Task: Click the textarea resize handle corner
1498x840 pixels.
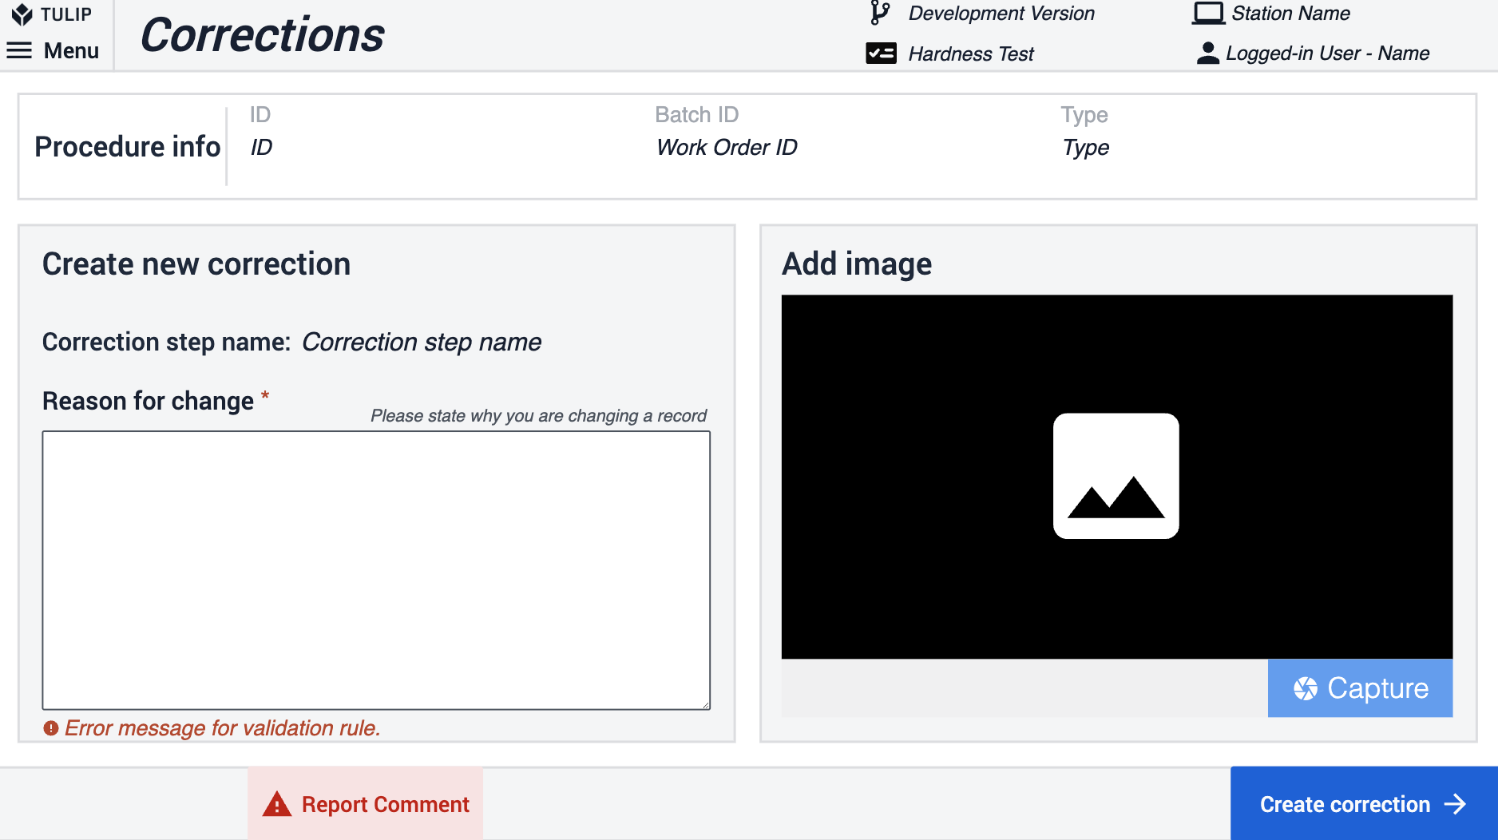Action: [706, 705]
